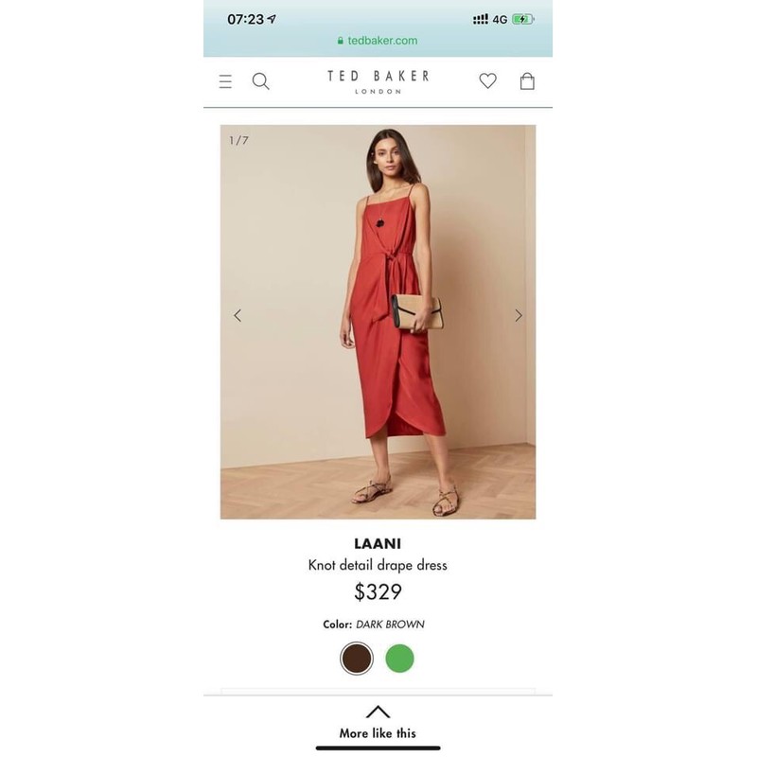
Task: Open the wishlist heart icon
Action: pyautogui.click(x=487, y=80)
